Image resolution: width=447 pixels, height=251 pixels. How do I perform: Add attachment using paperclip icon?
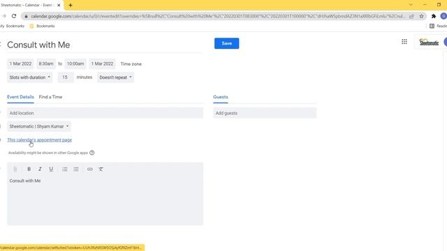(x=15, y=169)
